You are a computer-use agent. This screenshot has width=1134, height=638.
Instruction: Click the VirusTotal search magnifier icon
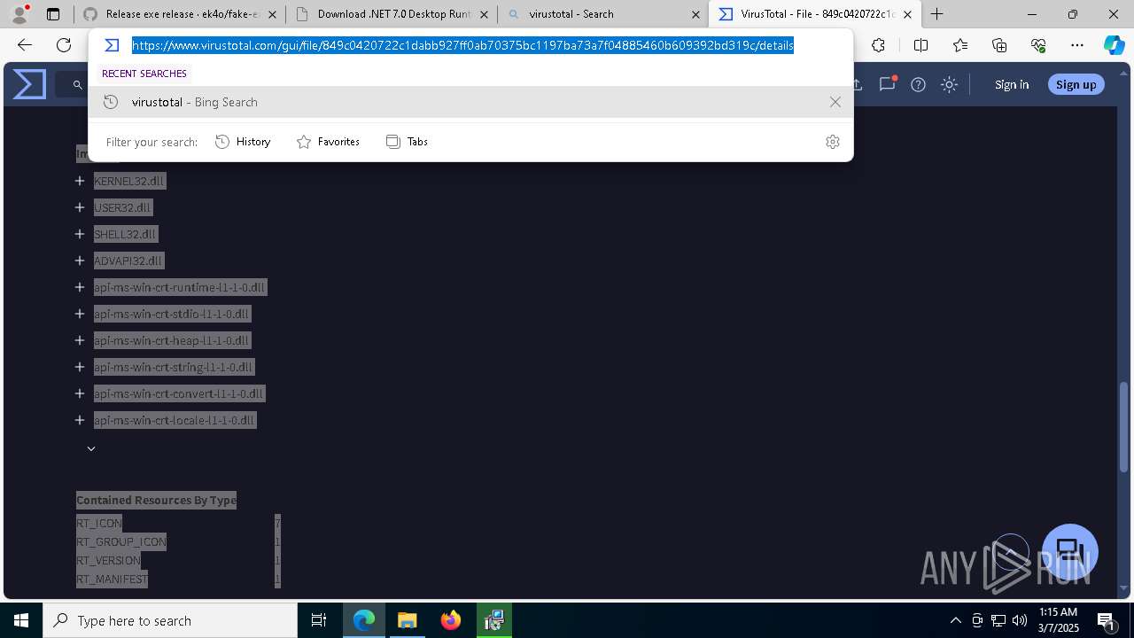click(x=77, y=85)
